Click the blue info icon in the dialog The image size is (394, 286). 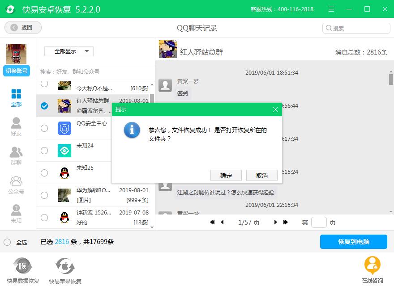[x=132, y=130]
